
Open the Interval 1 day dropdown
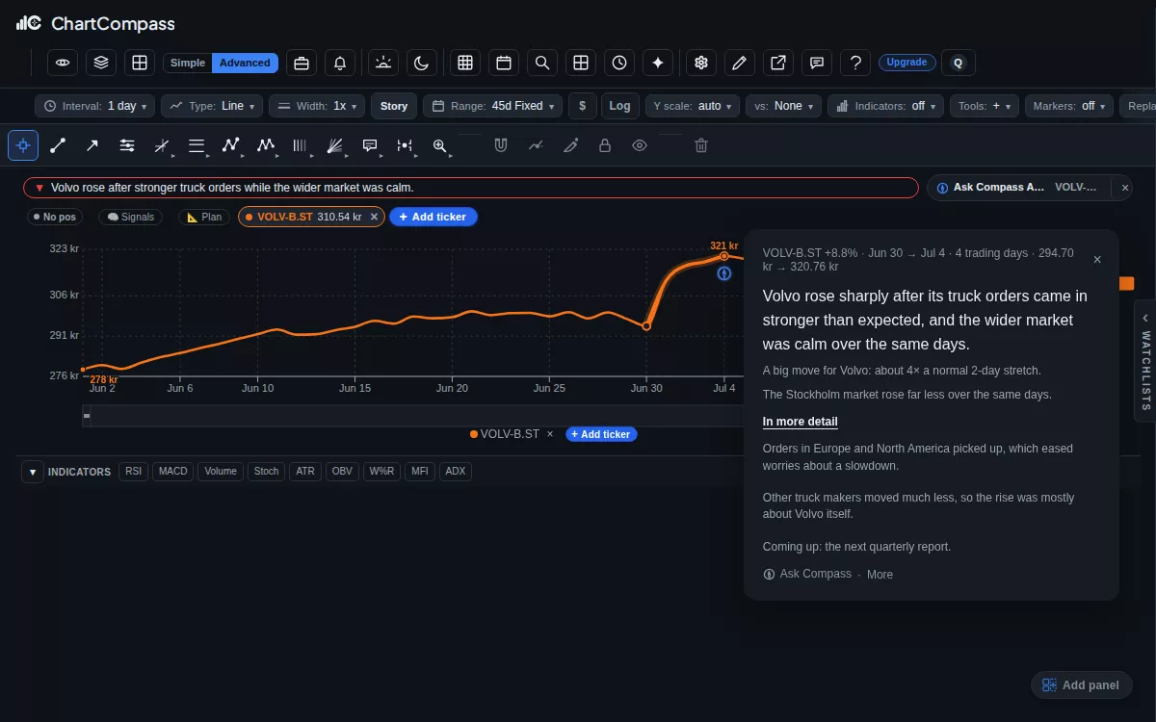pyautogui.click(x=95, y=106)
